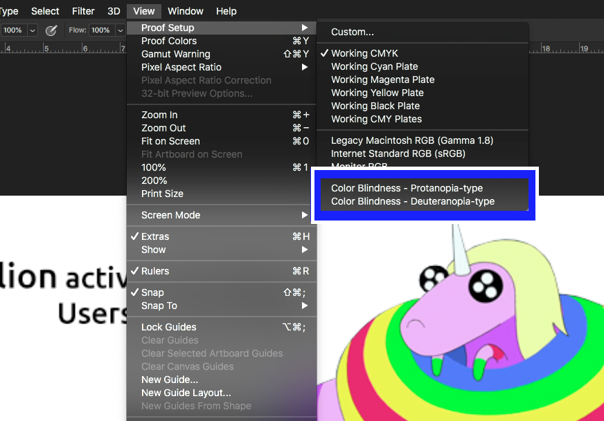Select Color Blindness - Deuteranopia-type
The width and height of the screenshot is (604, 421).
click(x=424, y=201)
